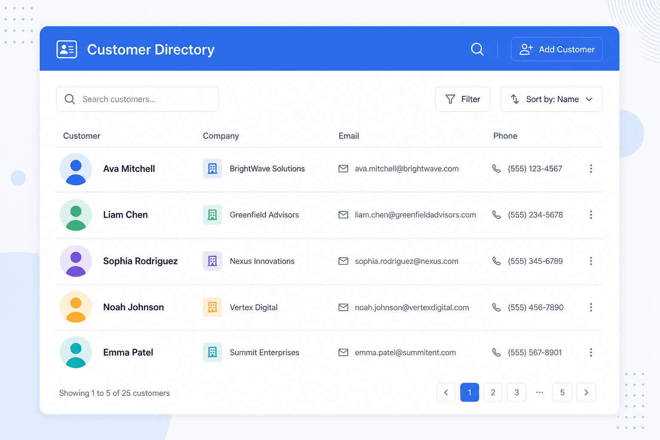The height and width of the screenshot is (440, 660).
Task: Click the phone icon beside (555) 123-4567
Action: (x=496, y=168)
